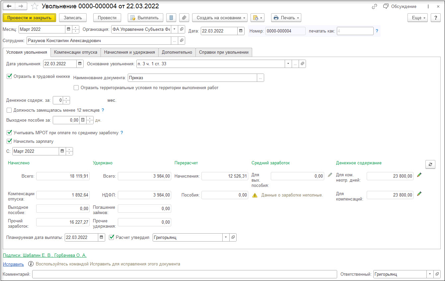Enable Отразить территориальные условия checkbox
This screenshot has height=281, width=445.
pos(76,88)
